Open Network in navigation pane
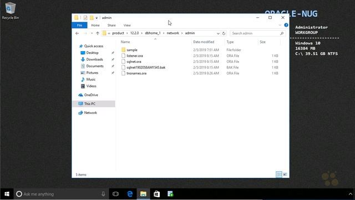 (90, 113)
